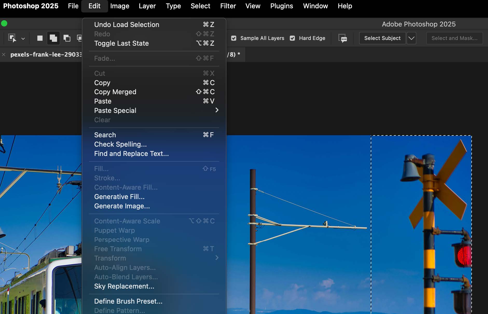Choose Generative Fill from the Edit menu
Viewport: 488px width, 314px height.
click(119, 197)
